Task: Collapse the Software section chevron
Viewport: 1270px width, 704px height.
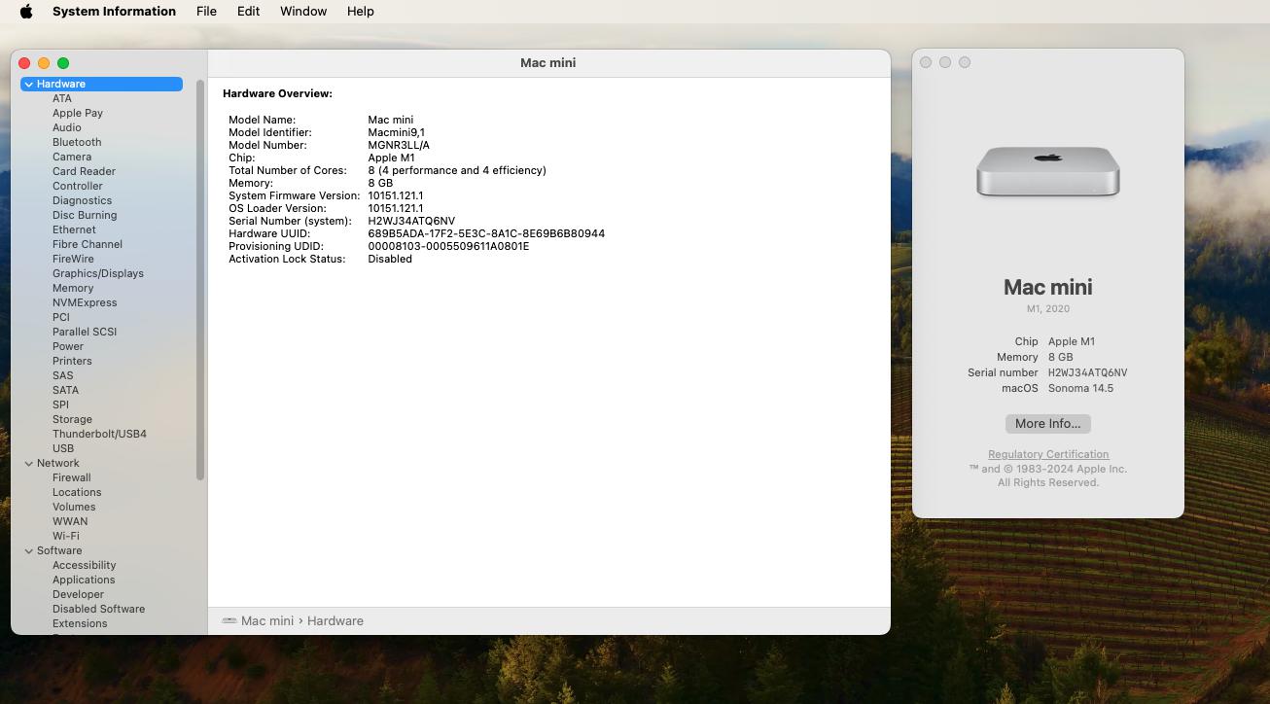Action: click(x=29, y=551)
